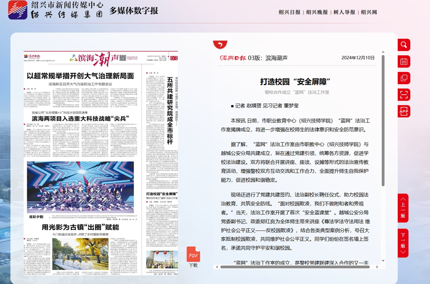Screen dimensions: 430x284
Task: Click the dance performance photo 炫彩夕阳
Action: tap(80, 187)
